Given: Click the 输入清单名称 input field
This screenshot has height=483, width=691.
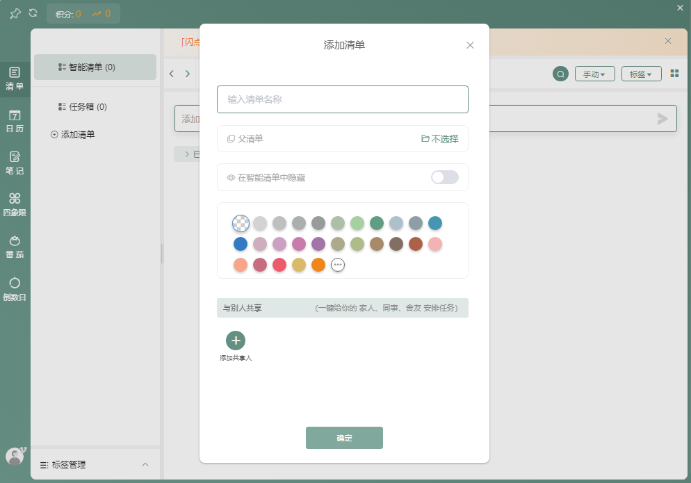Looking at the screenshot, I should pyautogui.click(x=342, y=99).
